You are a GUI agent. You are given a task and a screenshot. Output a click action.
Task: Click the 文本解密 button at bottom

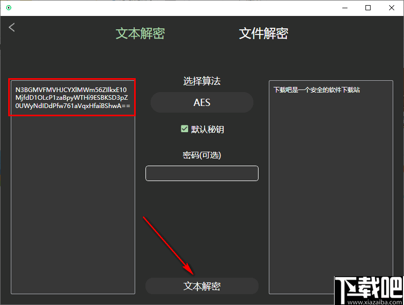[201, 286]
